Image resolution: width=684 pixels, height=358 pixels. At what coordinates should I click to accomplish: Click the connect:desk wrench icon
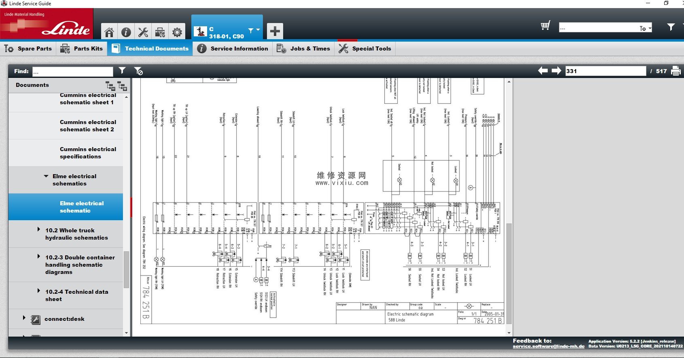point(36,320)
